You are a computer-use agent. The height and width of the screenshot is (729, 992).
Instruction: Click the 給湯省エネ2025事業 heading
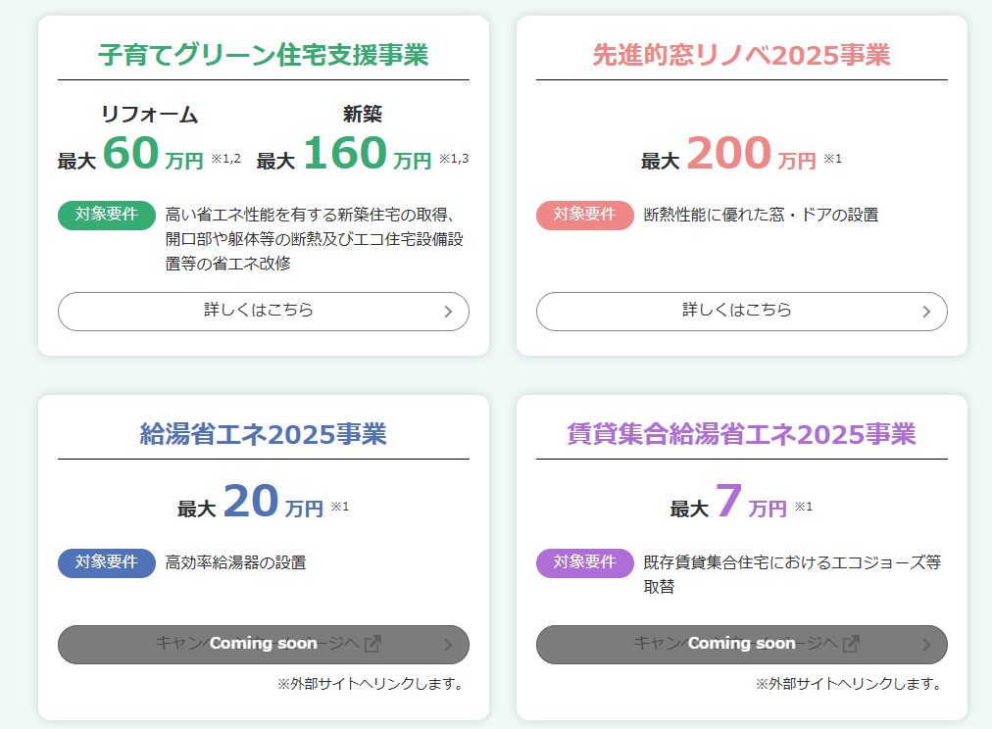click(x=263, y=434)
